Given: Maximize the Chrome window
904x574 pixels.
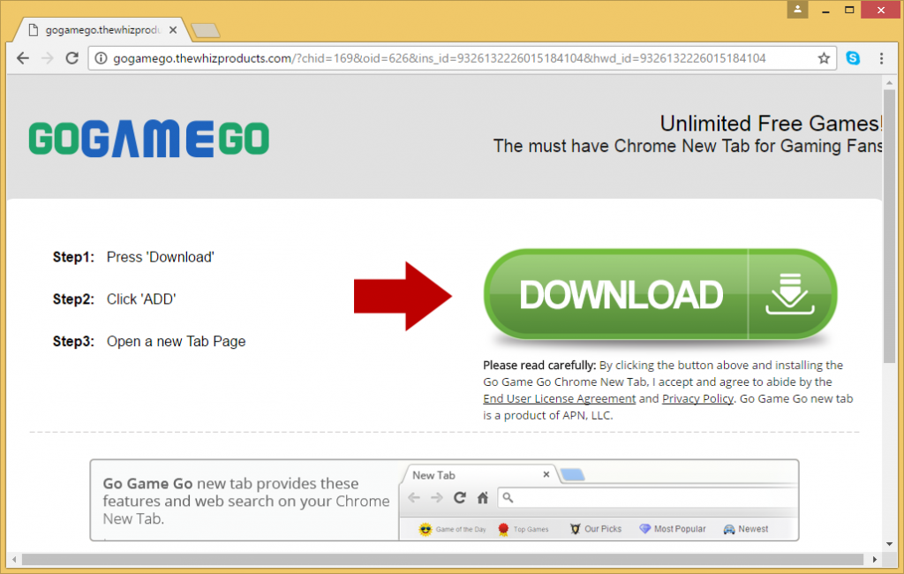Looking at the screenshot, I should [x=849, y=10].
